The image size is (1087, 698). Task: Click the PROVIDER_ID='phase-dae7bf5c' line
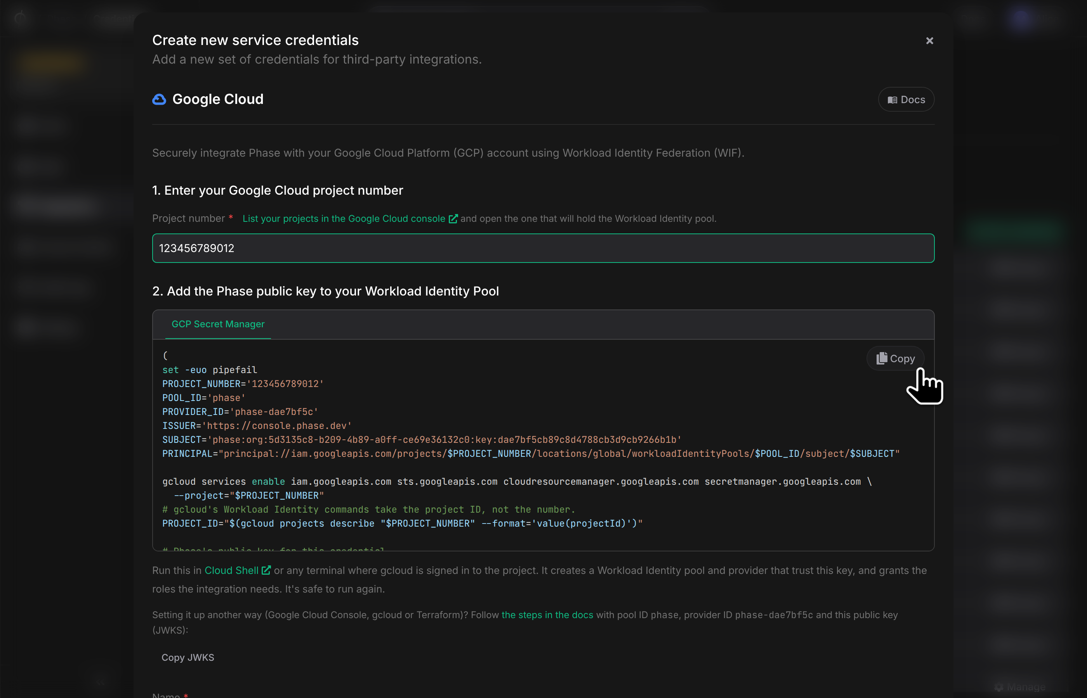pos(240,411)
